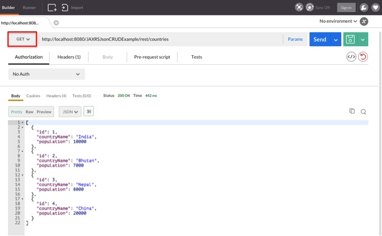Click the save floppy disk icon

point(350,39)
